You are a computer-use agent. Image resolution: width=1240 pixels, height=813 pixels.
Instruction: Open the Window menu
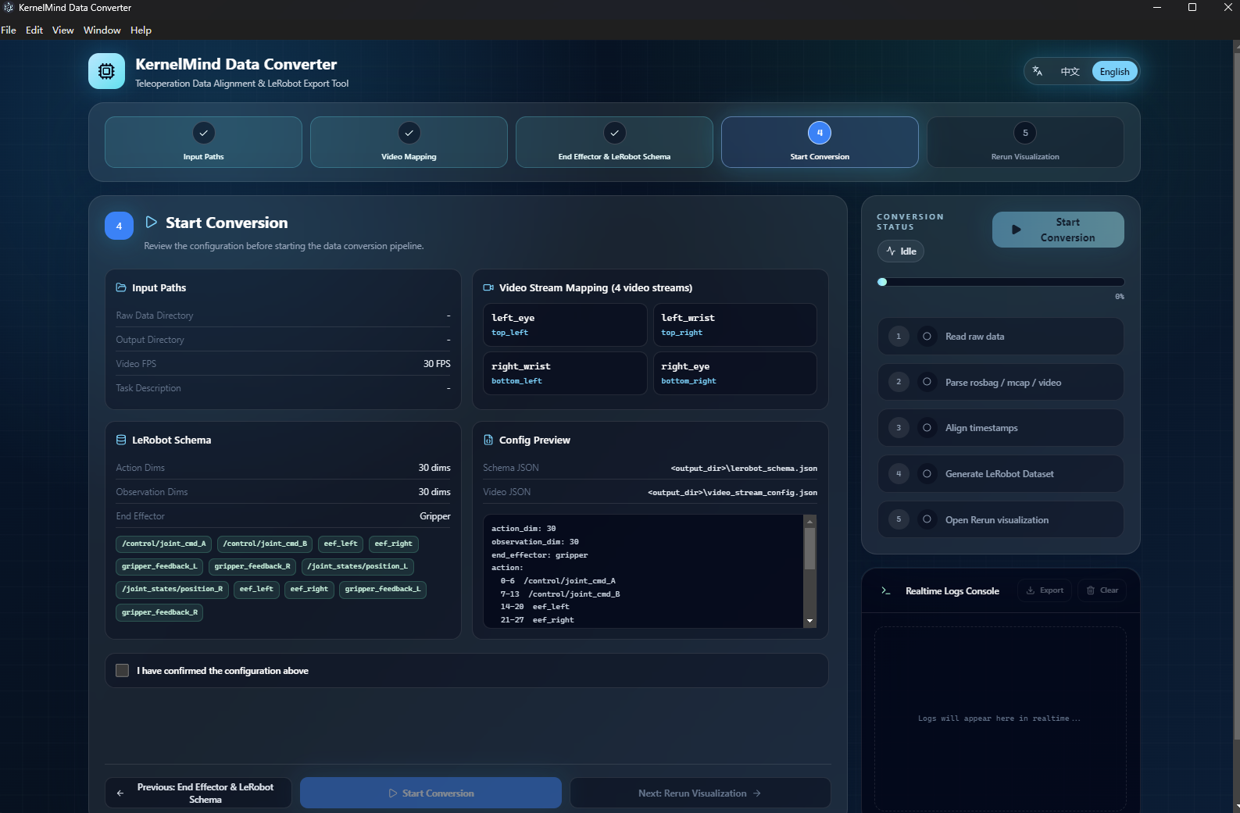tap(102, 30)
